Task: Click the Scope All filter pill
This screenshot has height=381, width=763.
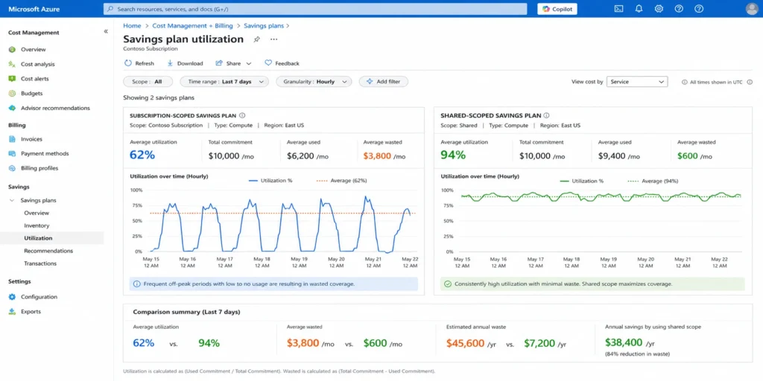Action: [148, 82]
